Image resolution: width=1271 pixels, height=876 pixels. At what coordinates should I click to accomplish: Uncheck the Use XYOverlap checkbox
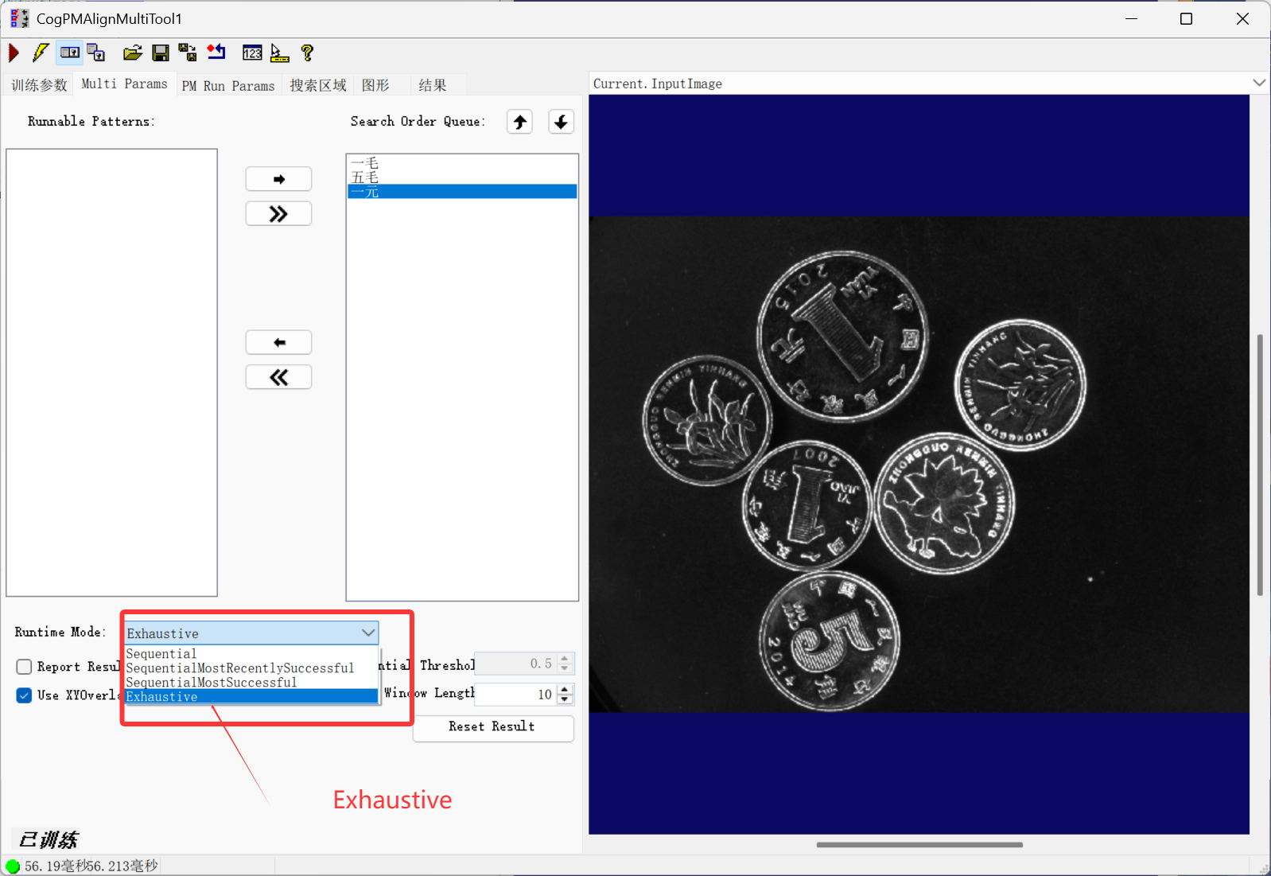click(24, 695)
